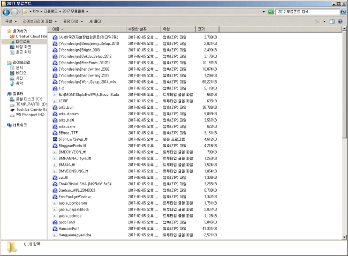Open view options dropdown arrow
The height and width of the screenshot is (256, 348).
point(324,21)
